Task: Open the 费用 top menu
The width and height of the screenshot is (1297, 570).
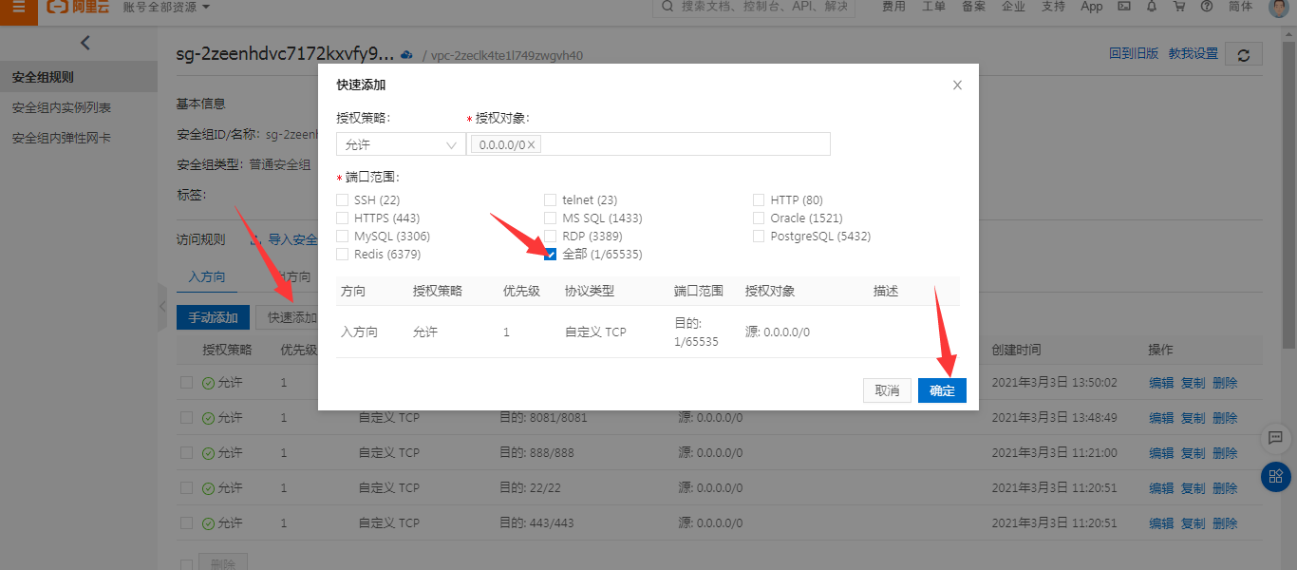Action: [893, 7]
